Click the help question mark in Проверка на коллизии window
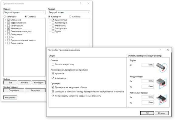175x120 pixels. 81,3
